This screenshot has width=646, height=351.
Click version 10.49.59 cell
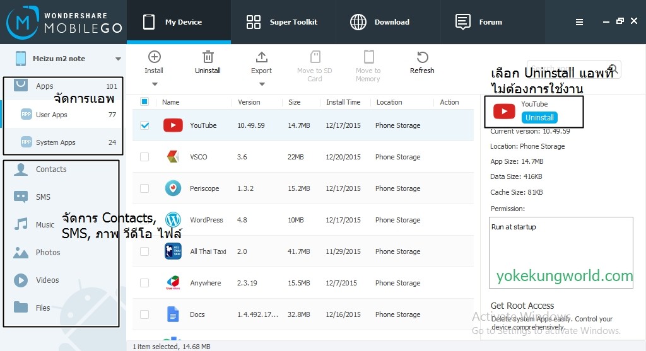coord(251,125)
